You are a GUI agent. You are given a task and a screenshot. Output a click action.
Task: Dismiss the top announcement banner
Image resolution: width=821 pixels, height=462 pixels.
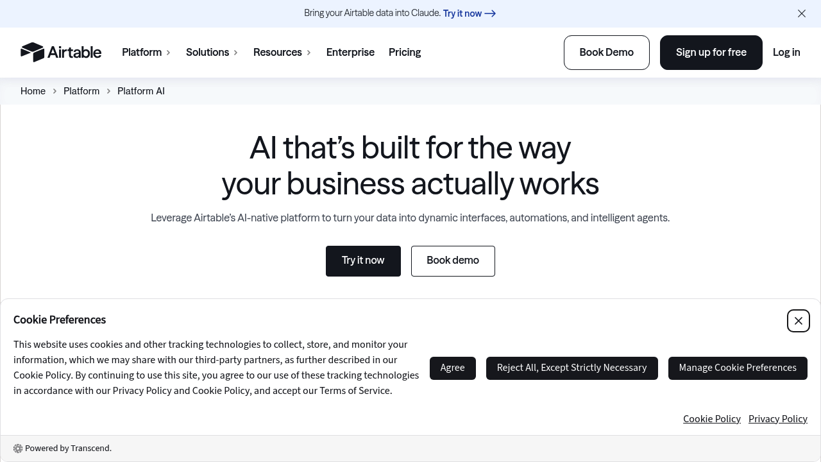point(802,13)
